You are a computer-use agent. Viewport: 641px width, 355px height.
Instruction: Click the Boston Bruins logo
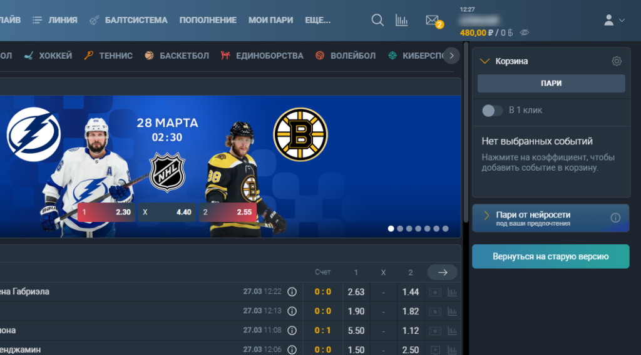coord(300,134)
